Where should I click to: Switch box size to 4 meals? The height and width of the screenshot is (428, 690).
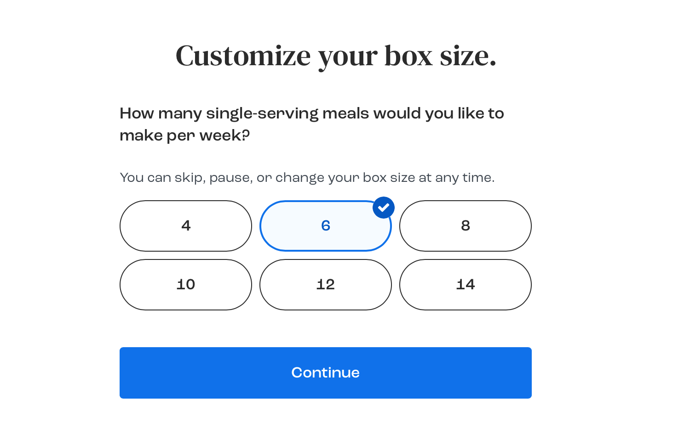click(x=186, y=226)
